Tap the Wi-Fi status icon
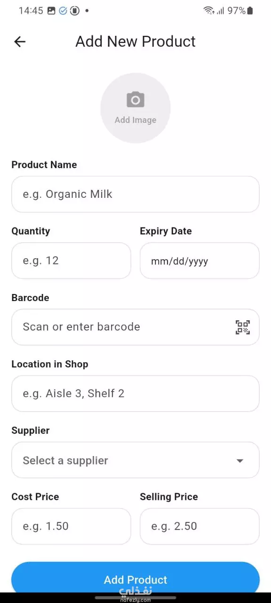Viewport: 271px width, 603px height. [209, 10]
